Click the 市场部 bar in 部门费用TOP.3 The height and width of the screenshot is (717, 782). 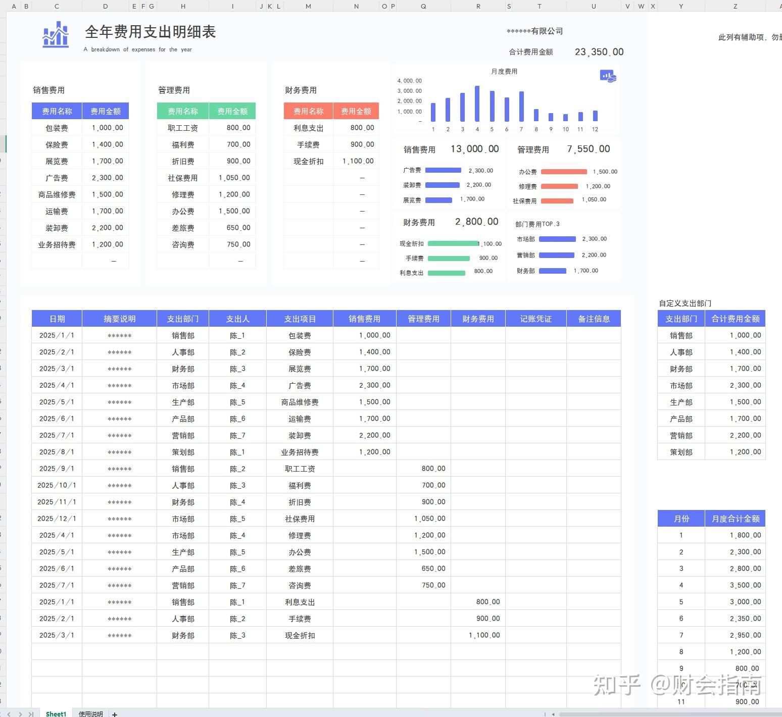click(557, 239)
